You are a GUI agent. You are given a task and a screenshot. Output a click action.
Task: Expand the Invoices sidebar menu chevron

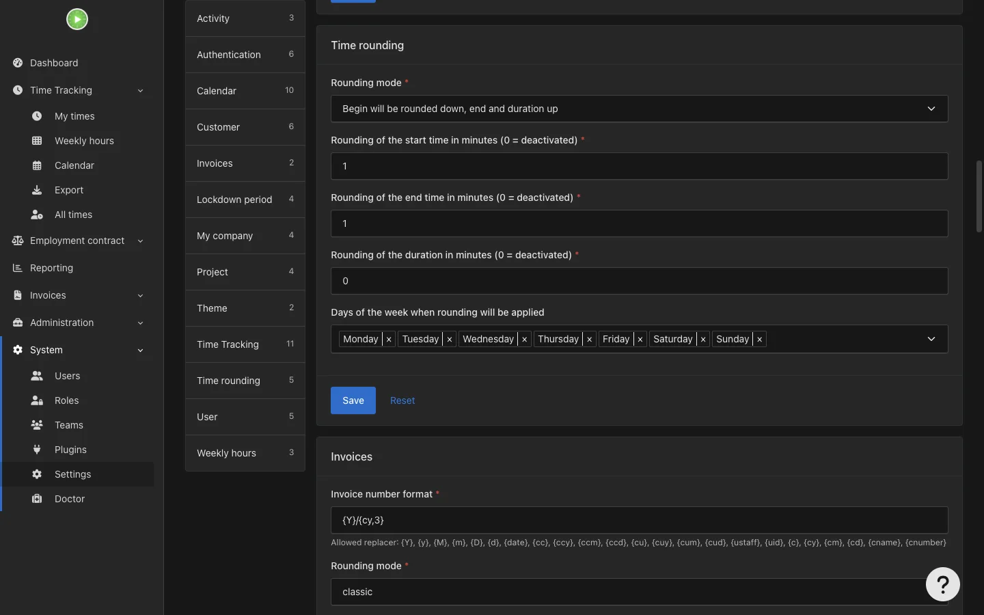pyautogui.click(x=140, y=295)
